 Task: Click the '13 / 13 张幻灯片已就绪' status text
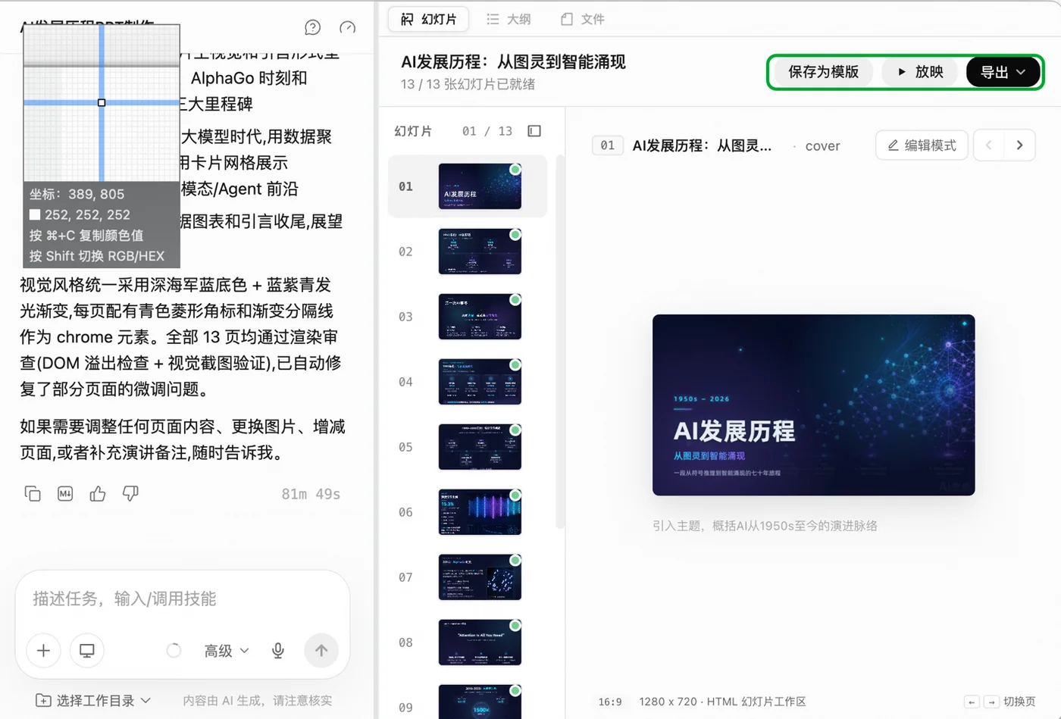click(468, 84)
